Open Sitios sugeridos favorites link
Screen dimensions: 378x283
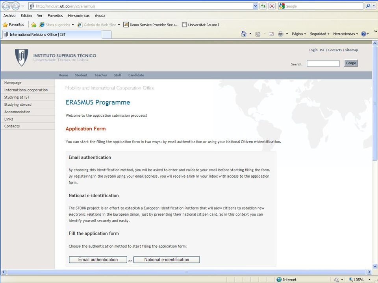57,24
